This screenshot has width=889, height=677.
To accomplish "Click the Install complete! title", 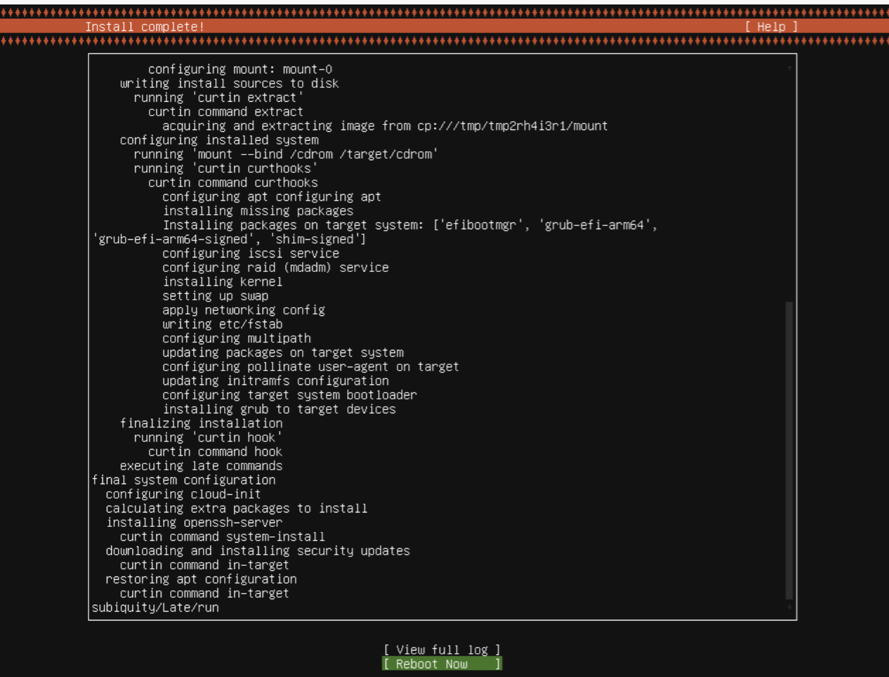I will [x=144, y=26].
